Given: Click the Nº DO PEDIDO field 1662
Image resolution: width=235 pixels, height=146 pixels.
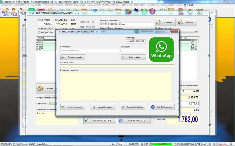Looking at the screenshot, I should [46, 24].
